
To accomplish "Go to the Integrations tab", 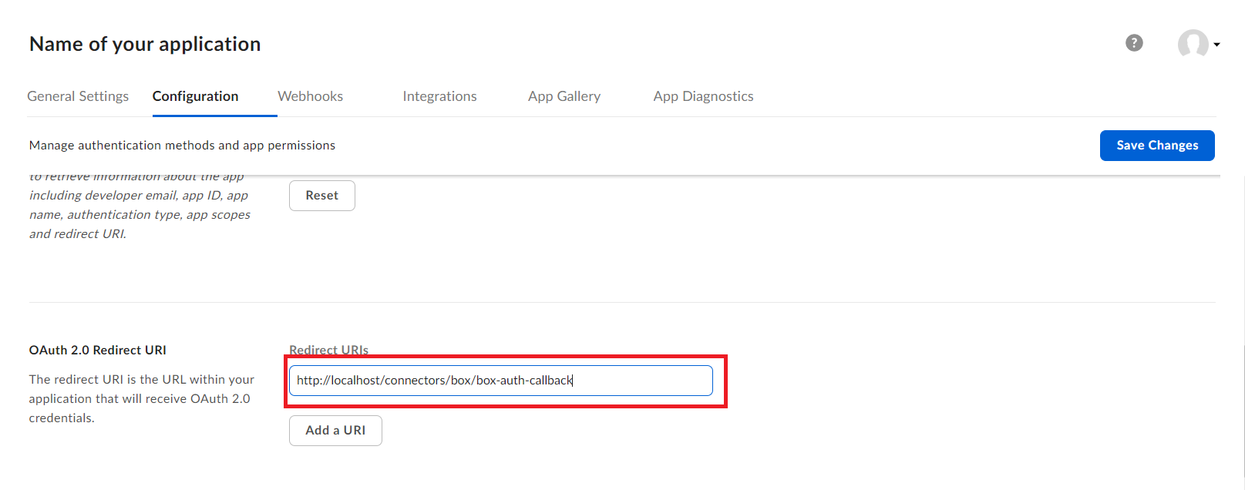I will (x=439, y=96).
